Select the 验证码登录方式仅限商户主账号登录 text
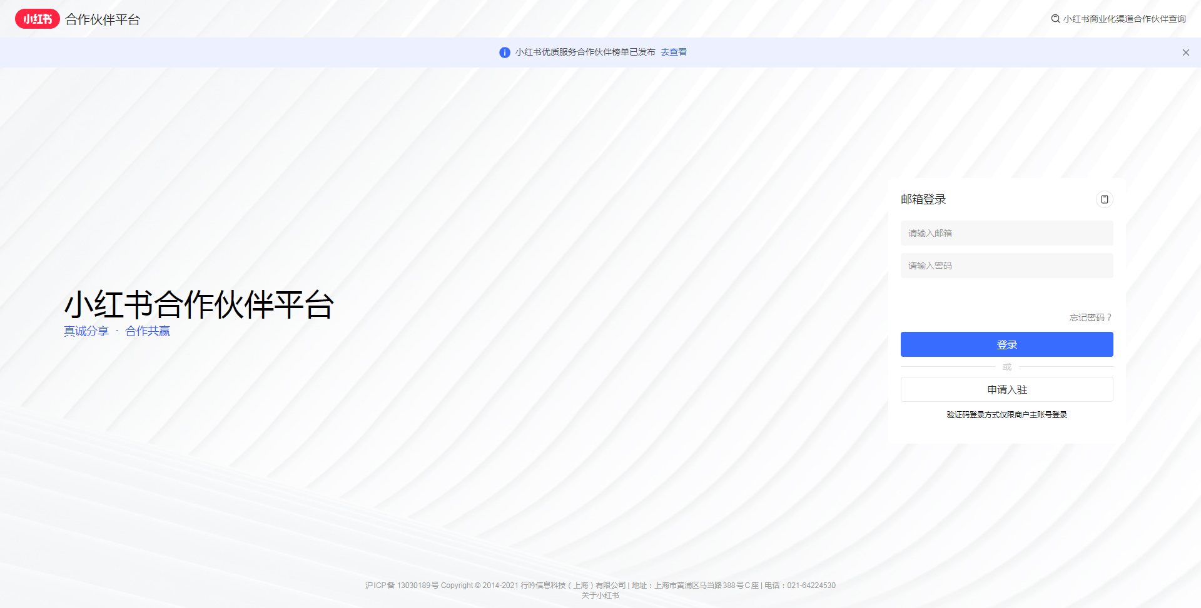Image resolution: width=1201 pixels, height=608 pixels. click(x=1006, y=414)
